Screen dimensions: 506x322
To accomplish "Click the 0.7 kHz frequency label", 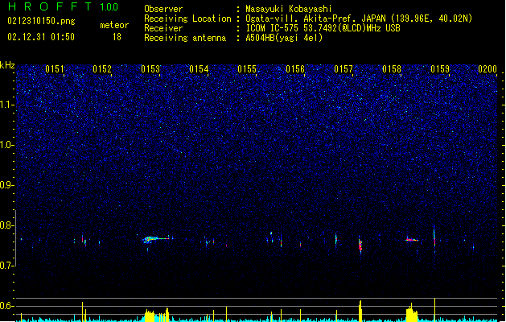I will (7, 266).
